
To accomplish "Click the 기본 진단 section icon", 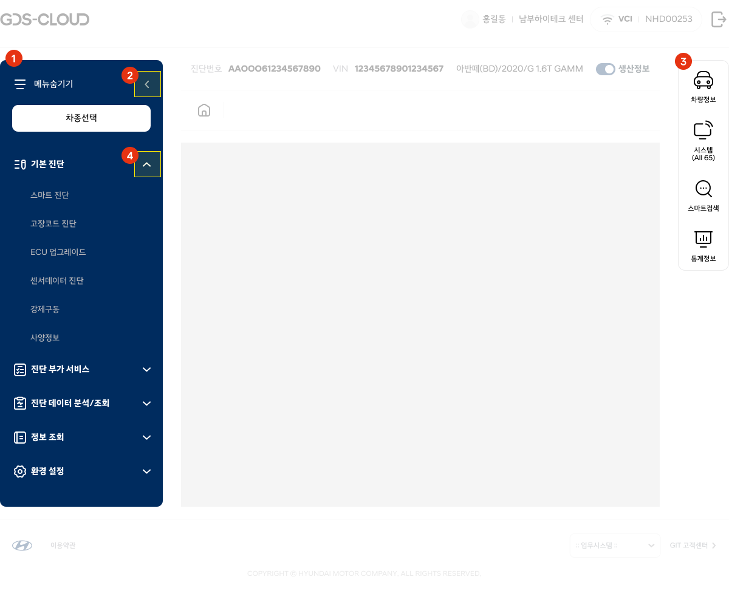I will [x=20, y=164].
